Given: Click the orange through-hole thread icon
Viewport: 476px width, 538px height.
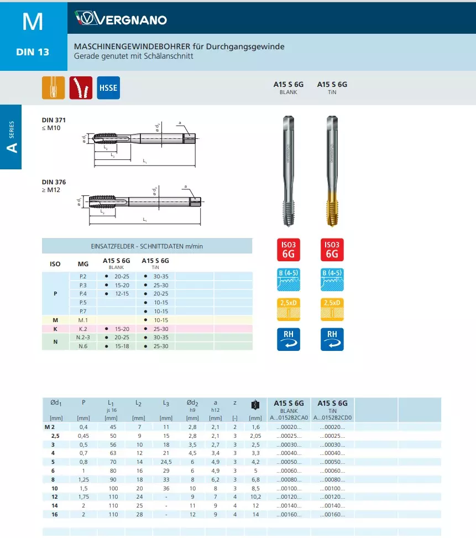Looking at the screenshot, I should 53,87.
